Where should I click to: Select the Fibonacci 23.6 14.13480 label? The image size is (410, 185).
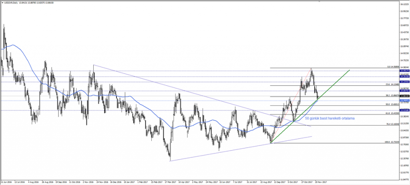[393, 85]
